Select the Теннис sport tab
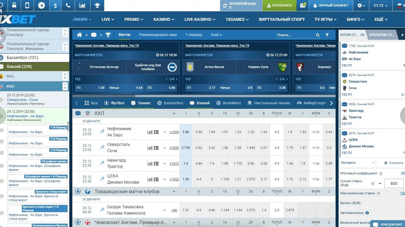405x227 pixels. (141, 103)
